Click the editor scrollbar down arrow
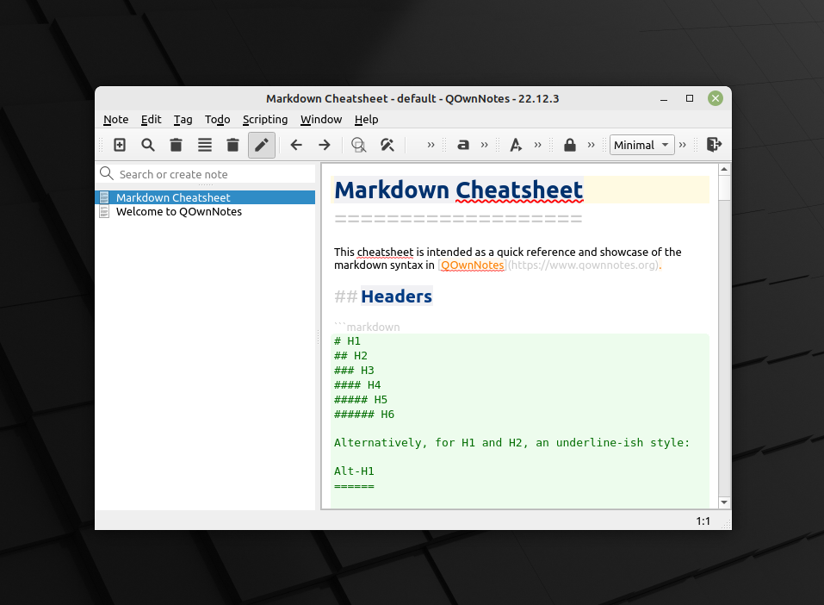This screenshot has width=824, height=605. click(x=724, y=502)
